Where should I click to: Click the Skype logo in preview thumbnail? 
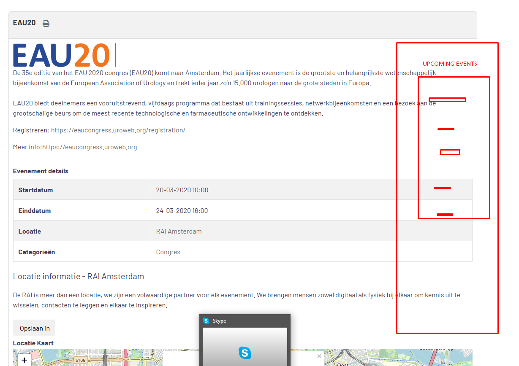(x=245, y=353)
